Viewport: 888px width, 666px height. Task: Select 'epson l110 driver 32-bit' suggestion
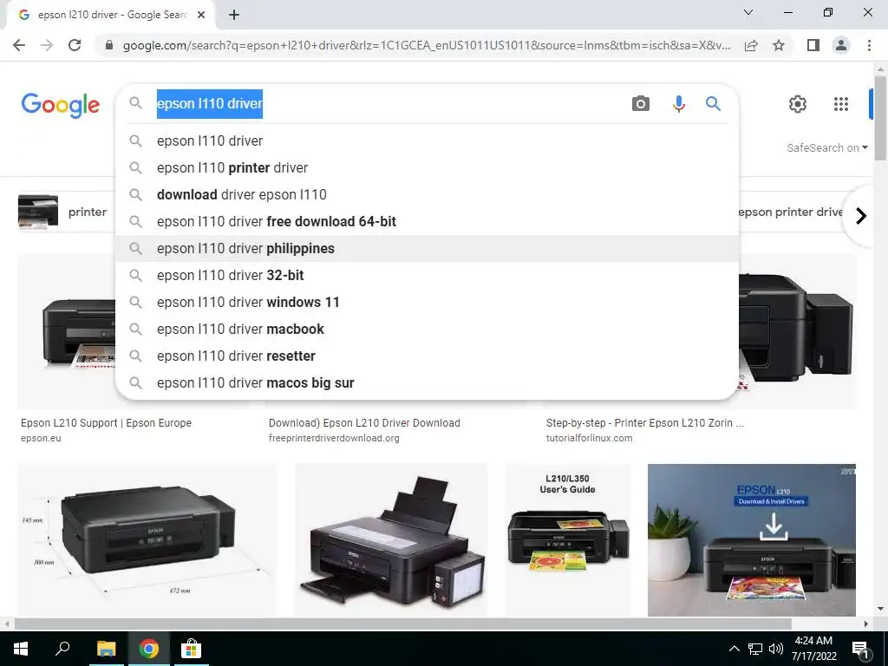pyautogui.click(x=427, y=275)
